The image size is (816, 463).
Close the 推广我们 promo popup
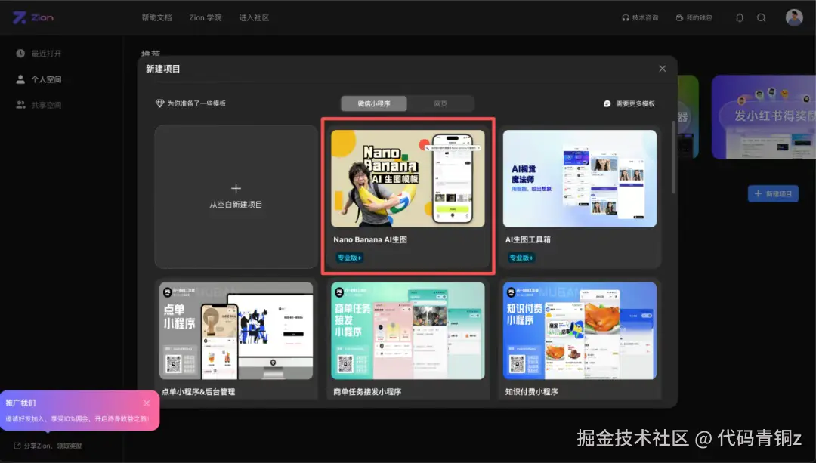(147, 403)
